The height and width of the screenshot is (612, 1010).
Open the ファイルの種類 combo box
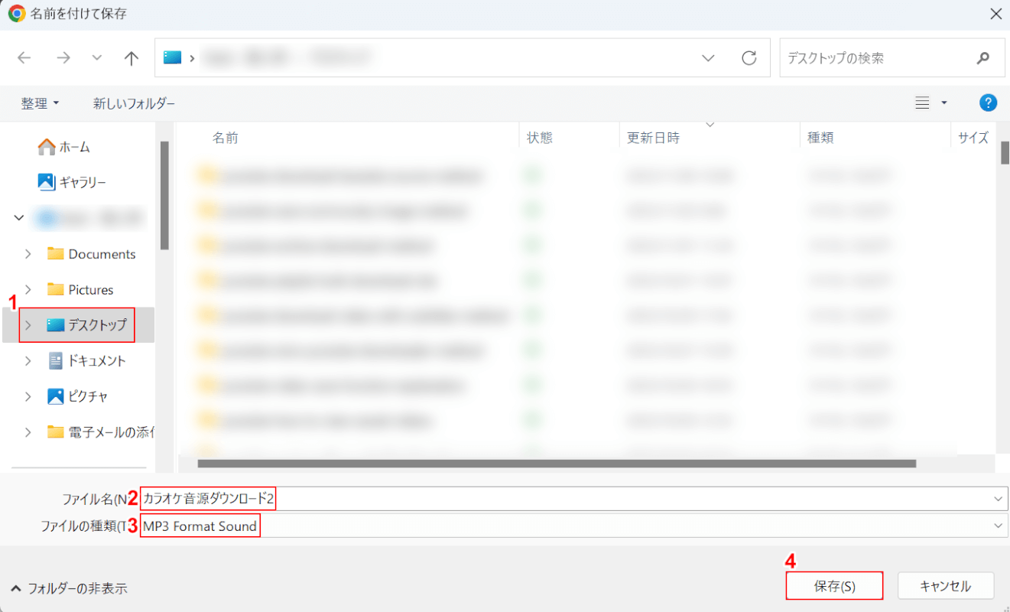click(573, 526)
